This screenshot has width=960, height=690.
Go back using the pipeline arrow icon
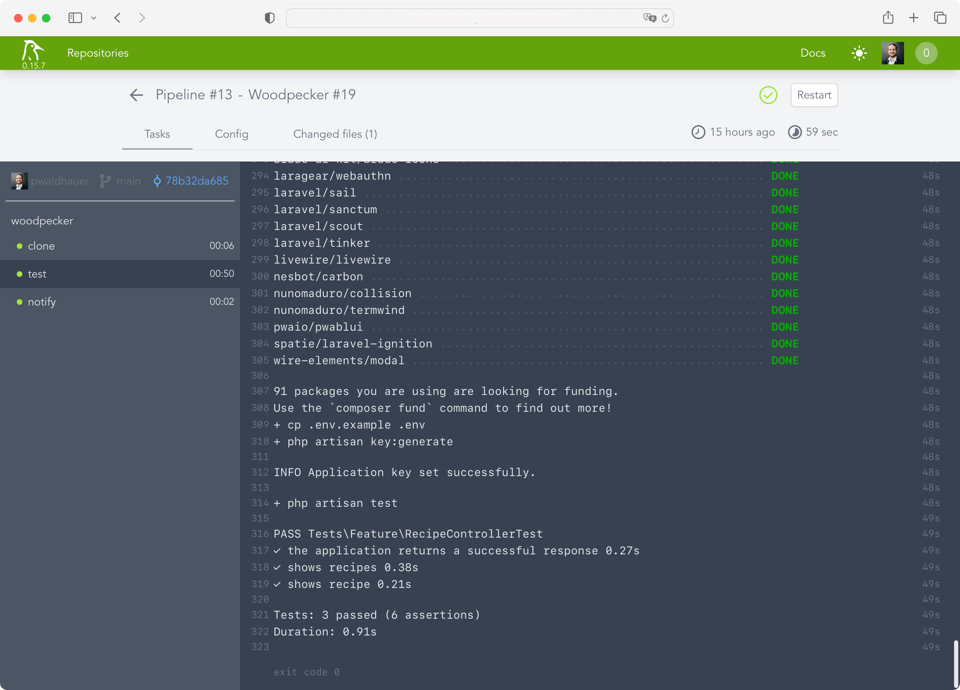pos(136,95)
